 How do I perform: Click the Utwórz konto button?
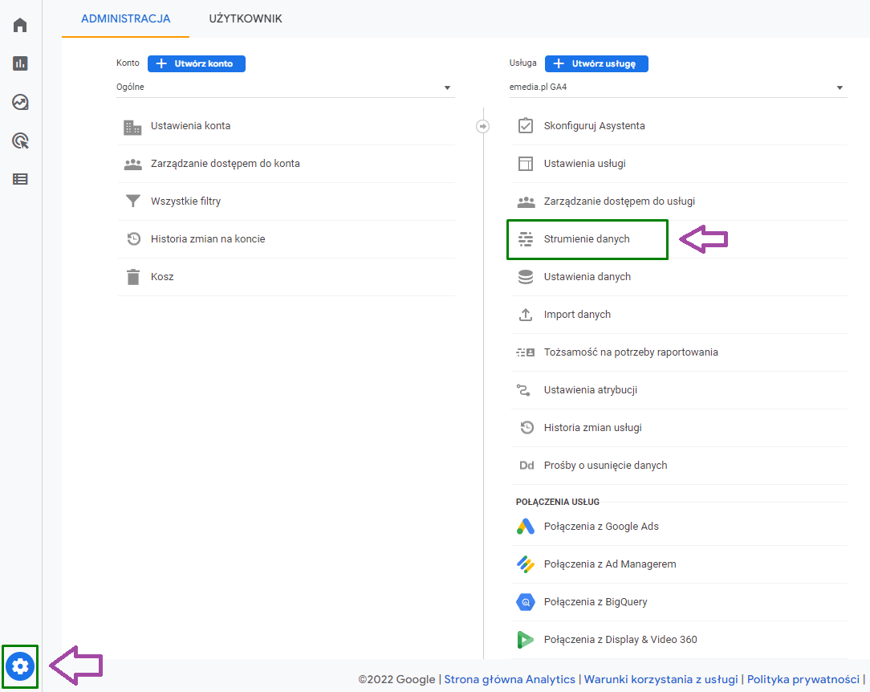coord(196,63)
